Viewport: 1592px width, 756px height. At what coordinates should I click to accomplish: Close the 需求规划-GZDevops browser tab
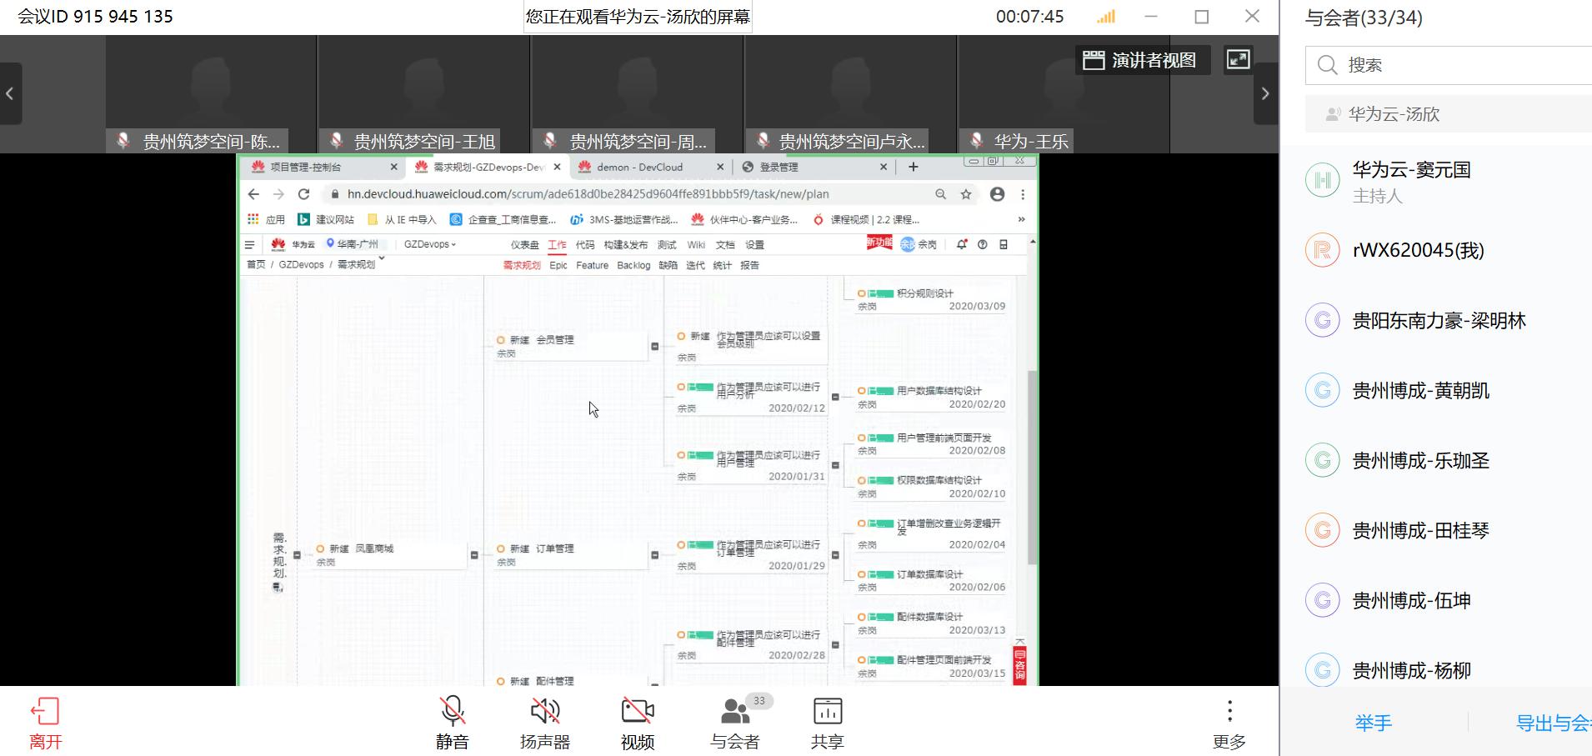tap(558, 167)
